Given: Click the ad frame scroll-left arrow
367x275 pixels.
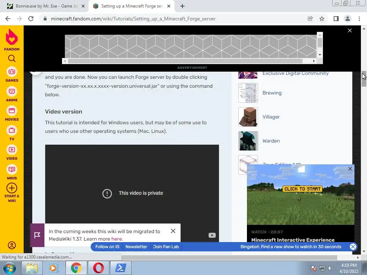Looking at the screenshot, I should 65,61.
